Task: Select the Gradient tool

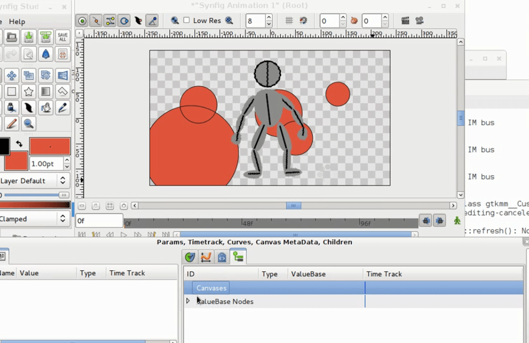Action: [46, 91]
